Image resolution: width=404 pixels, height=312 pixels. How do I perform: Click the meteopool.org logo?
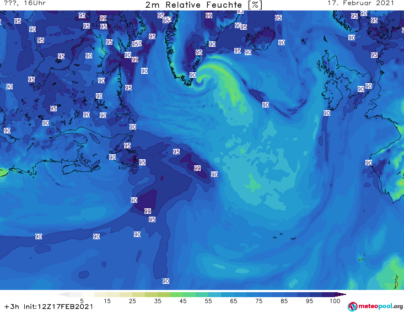(x=375, y=306)
